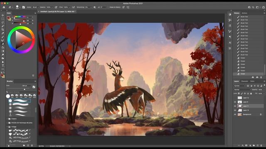Image resolution: width=266 pixels, height=149 pixels.
Task: Select the Type tool
Action: tap(3, 65)
